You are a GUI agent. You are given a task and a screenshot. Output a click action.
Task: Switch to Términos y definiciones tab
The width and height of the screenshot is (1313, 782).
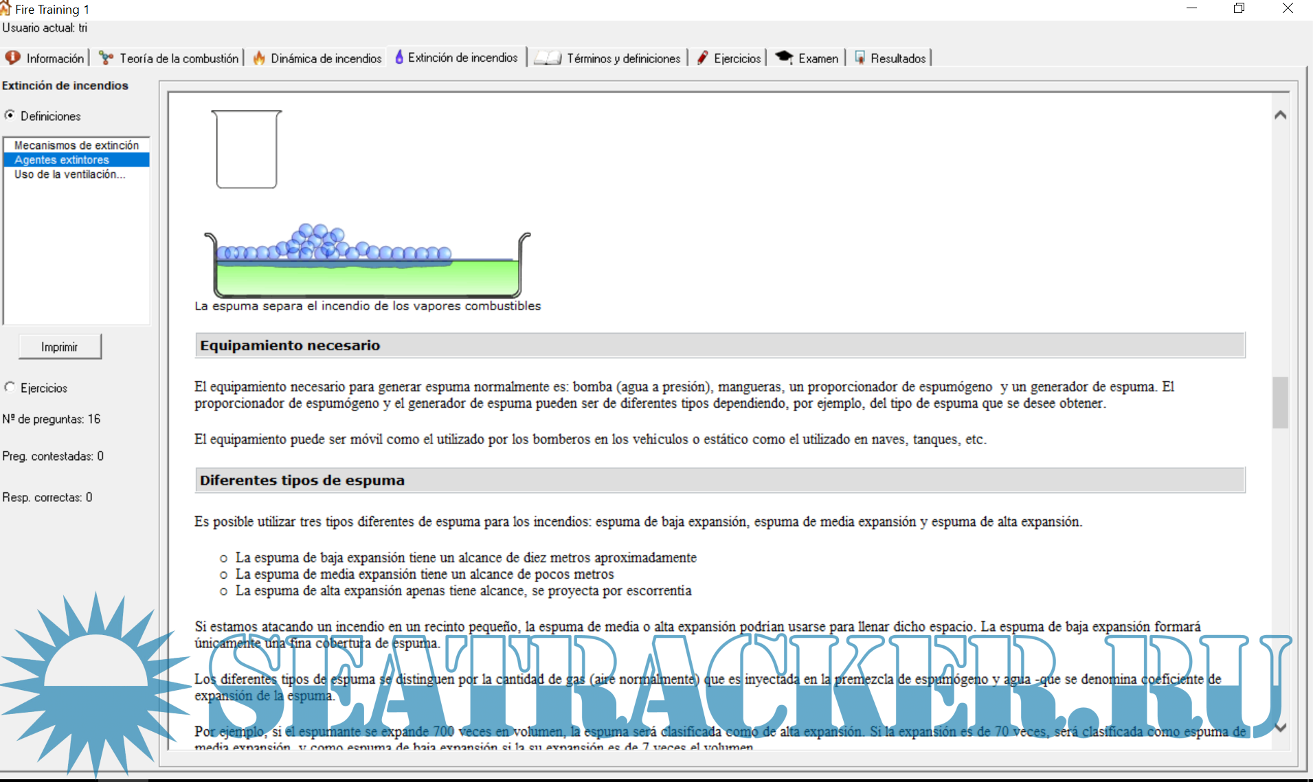coord(623,58)
